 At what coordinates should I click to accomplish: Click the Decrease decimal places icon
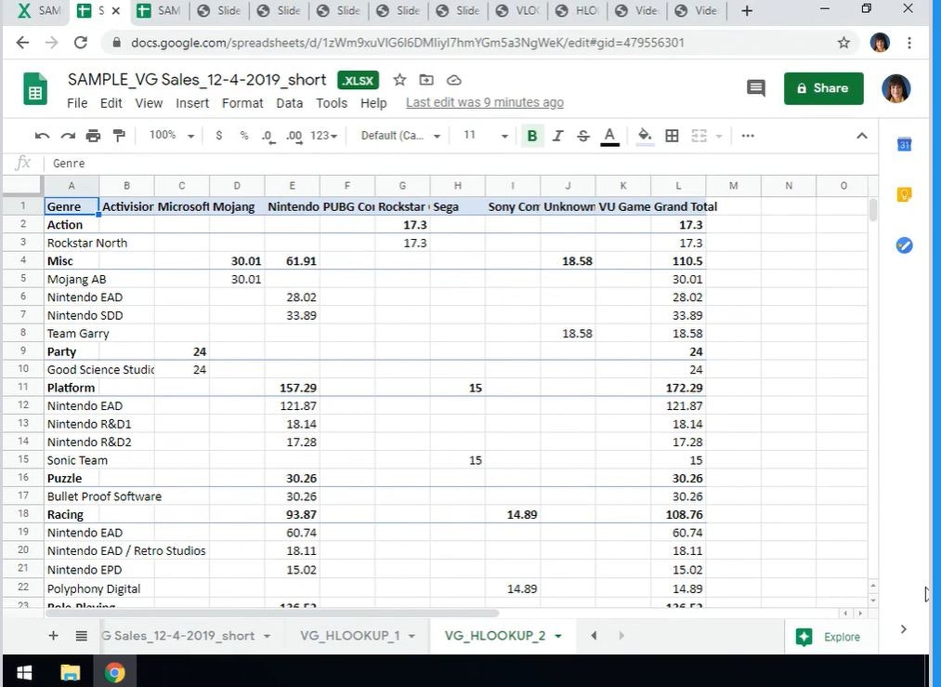(x=268, y=137)
